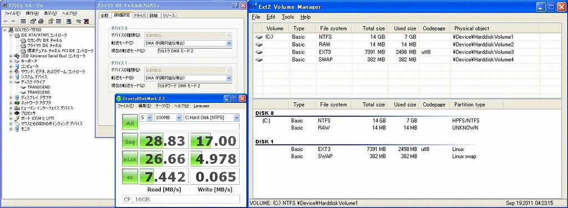Viewport: 568px width, 208px height.
Task: Click the drive icon of the EXT3 volume row
Action: point(258,52)
